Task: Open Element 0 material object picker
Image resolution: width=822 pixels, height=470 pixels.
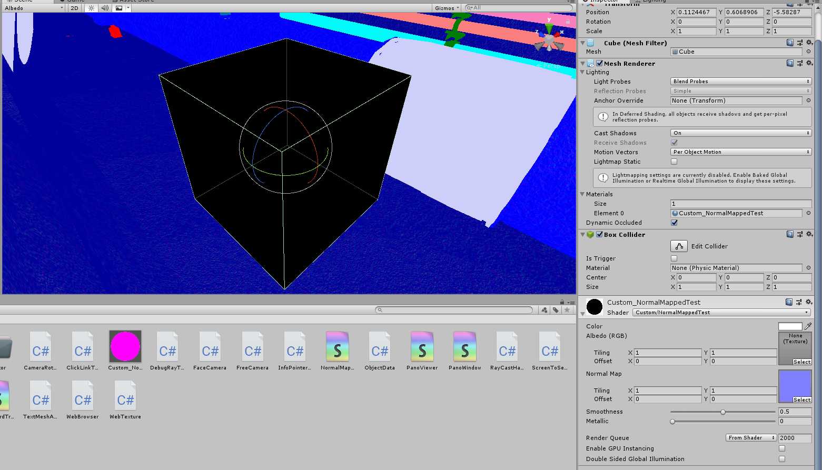Action: [808, 213]
